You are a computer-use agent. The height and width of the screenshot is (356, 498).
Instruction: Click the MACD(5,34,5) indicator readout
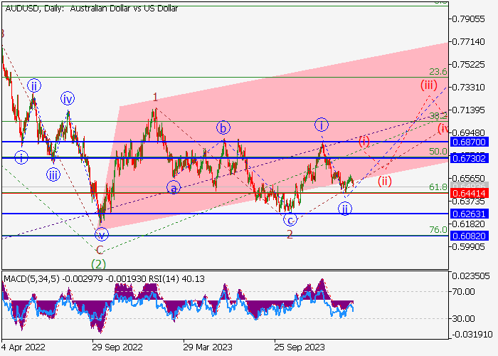pos(104,279)
